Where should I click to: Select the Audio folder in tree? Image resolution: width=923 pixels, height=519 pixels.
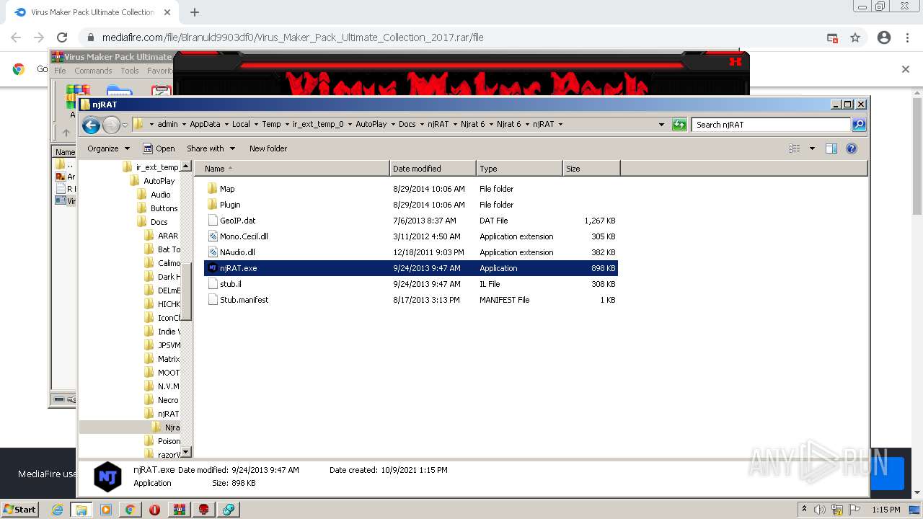tap(154, 195)
